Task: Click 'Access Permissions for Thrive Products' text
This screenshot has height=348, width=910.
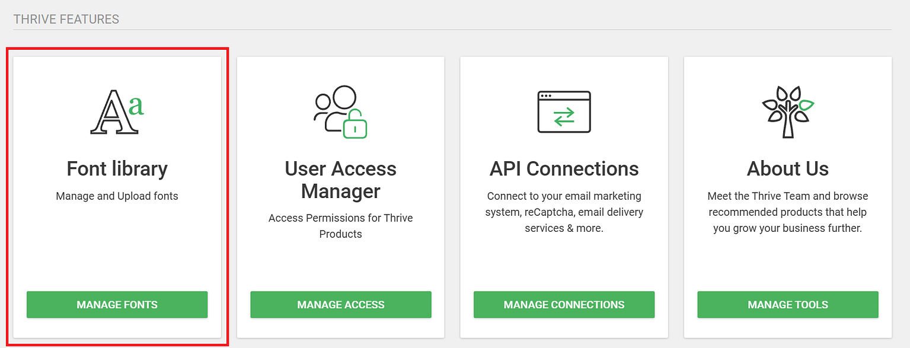Action: [x=341, y=226]
